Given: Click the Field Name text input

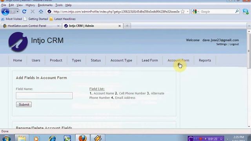Looking at the screenshot, I should coord(44,96).
